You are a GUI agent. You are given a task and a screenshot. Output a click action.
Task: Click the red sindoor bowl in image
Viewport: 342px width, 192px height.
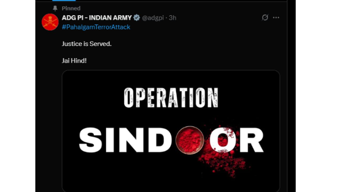click(190, 140)
